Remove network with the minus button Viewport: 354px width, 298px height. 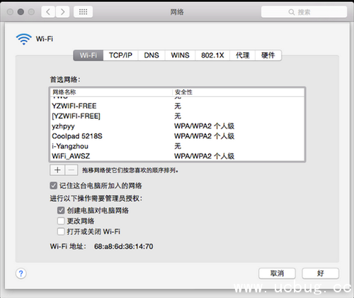[x=72, y=169]
